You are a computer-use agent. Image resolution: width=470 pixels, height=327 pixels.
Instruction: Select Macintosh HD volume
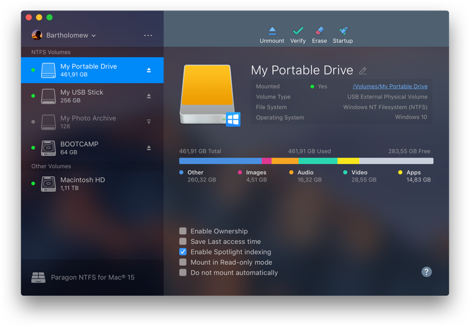(x=92, y=184)
